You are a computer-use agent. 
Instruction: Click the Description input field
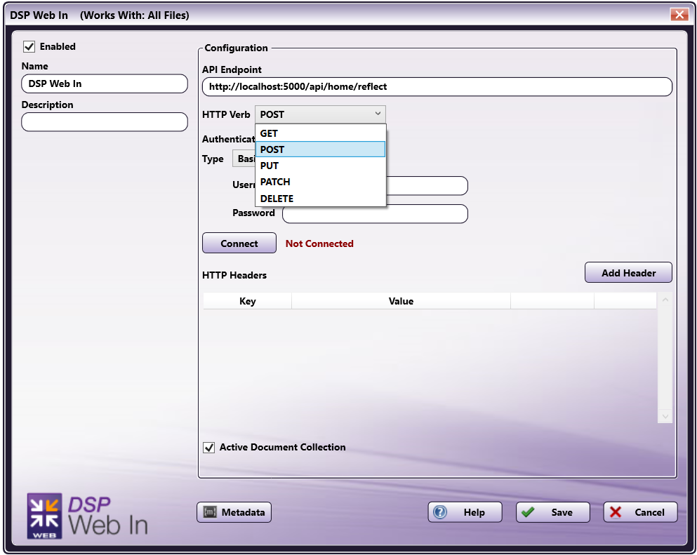[105, 122]
